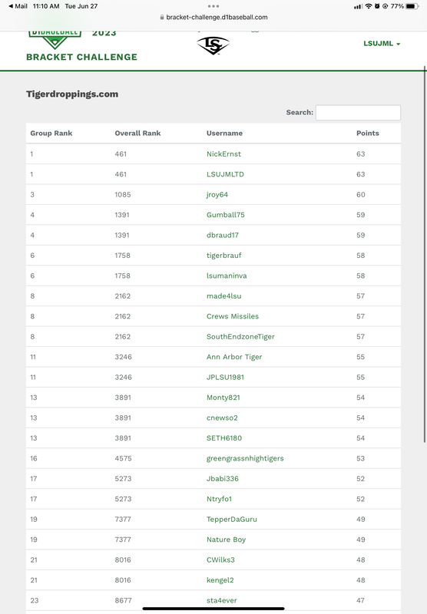This screenshot has width=427, height=614.
Task: Sort by Points column header
Action: 367,133
